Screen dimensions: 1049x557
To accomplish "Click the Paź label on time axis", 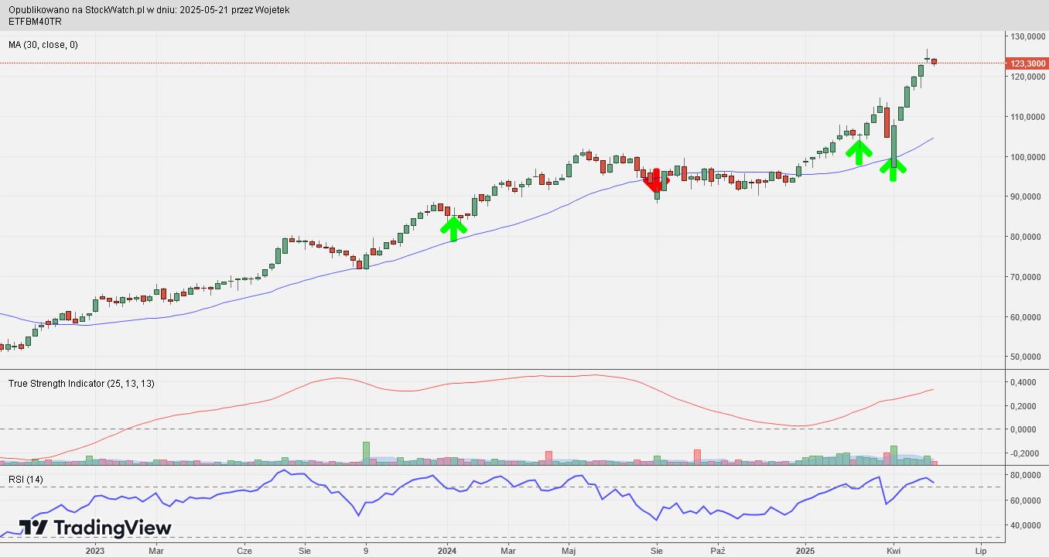I will click(718, 551).
